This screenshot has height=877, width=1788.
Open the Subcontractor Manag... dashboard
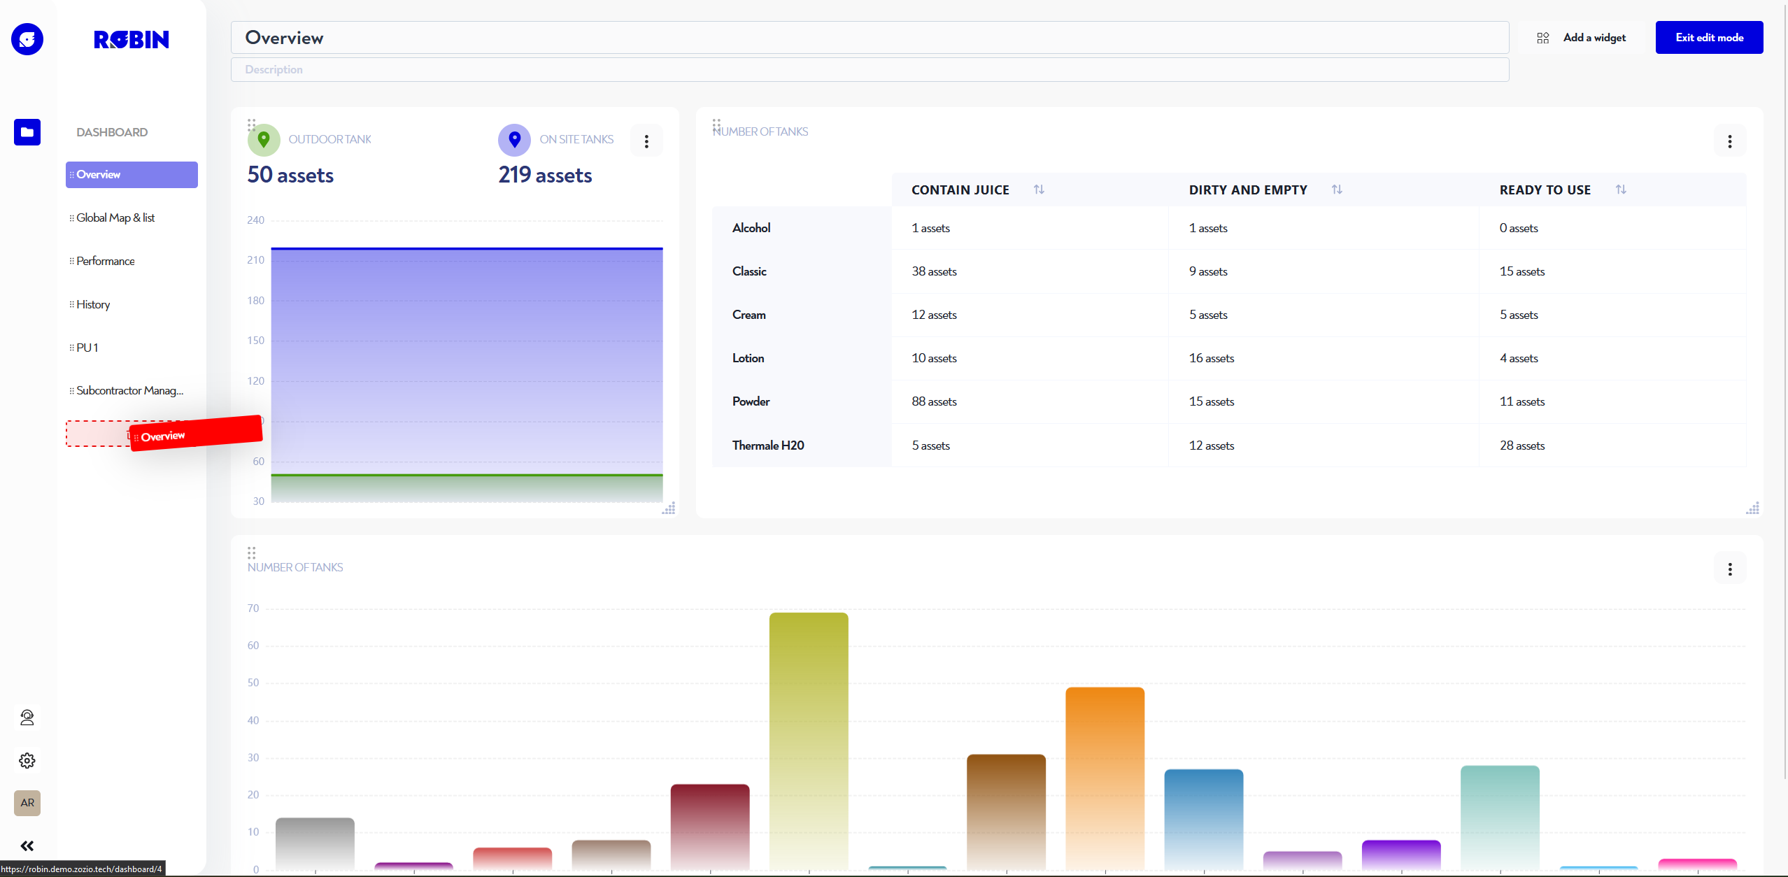click(x=132, y=391)
